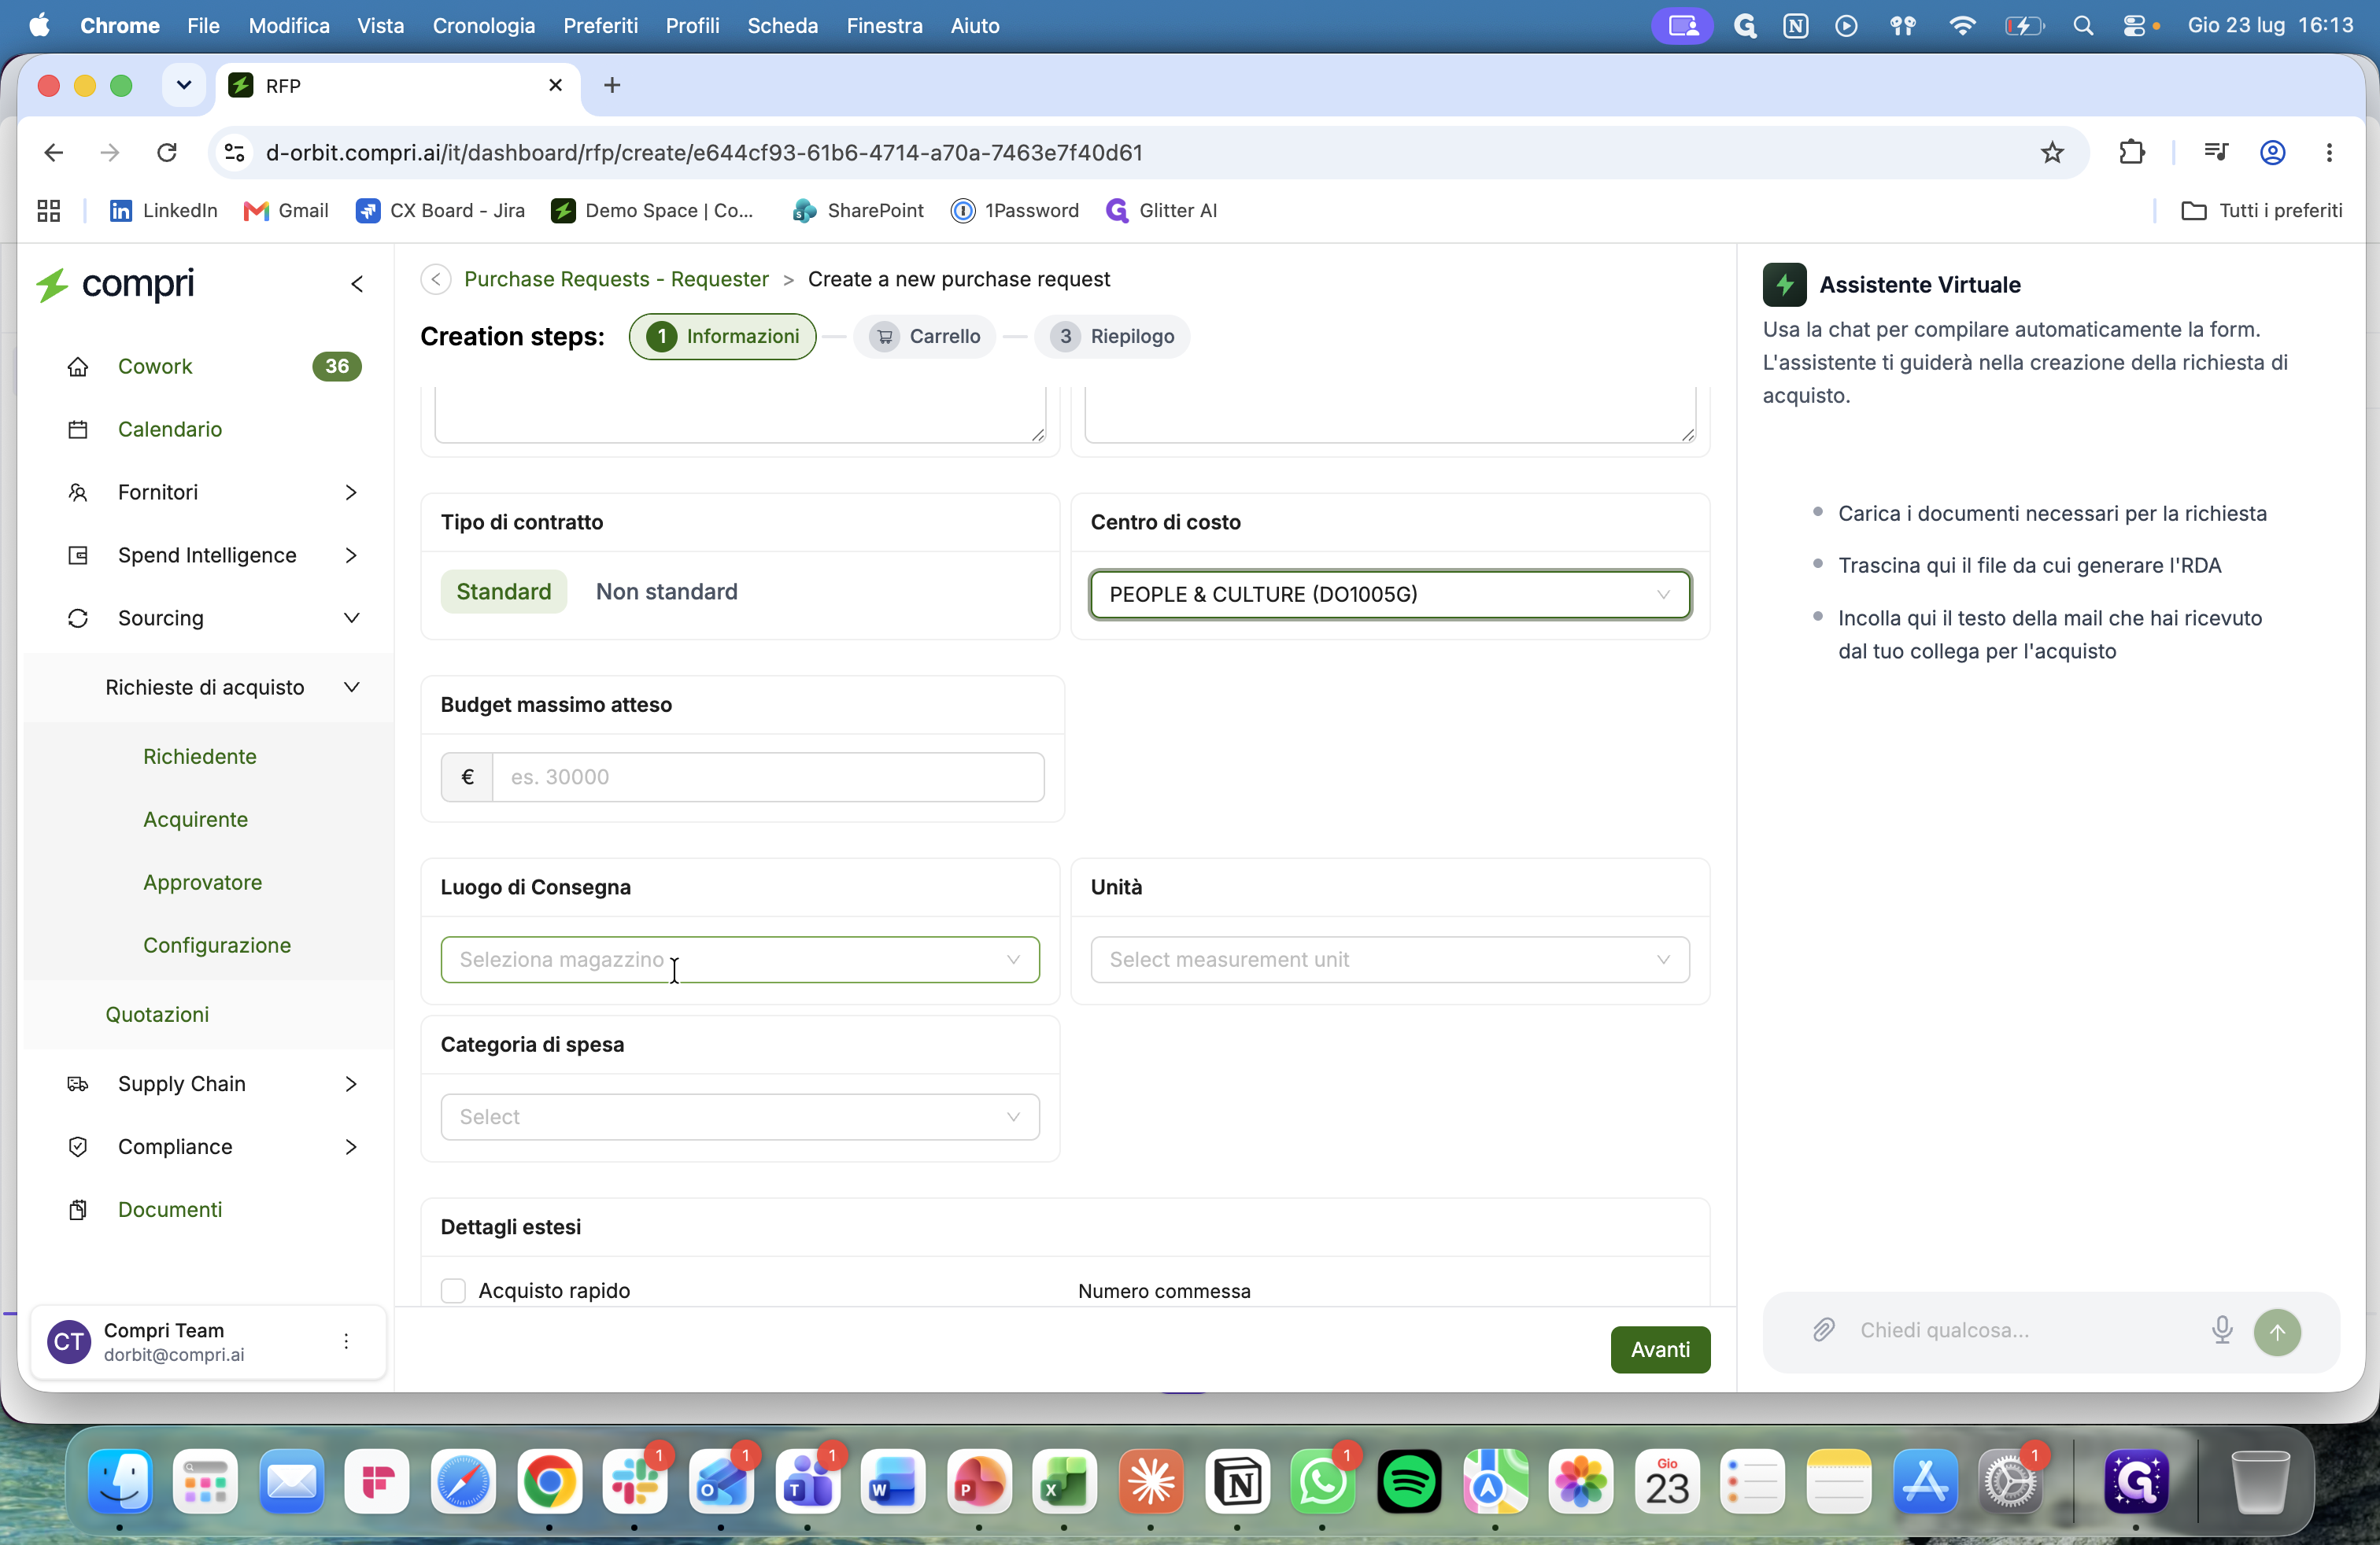Click the Budget massimo atteso field
This screenshot has width=2380, height=1545.
pos(768,777)
